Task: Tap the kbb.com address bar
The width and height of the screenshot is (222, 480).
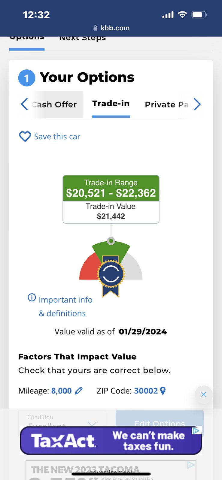Action: click(x=111, y=28)
